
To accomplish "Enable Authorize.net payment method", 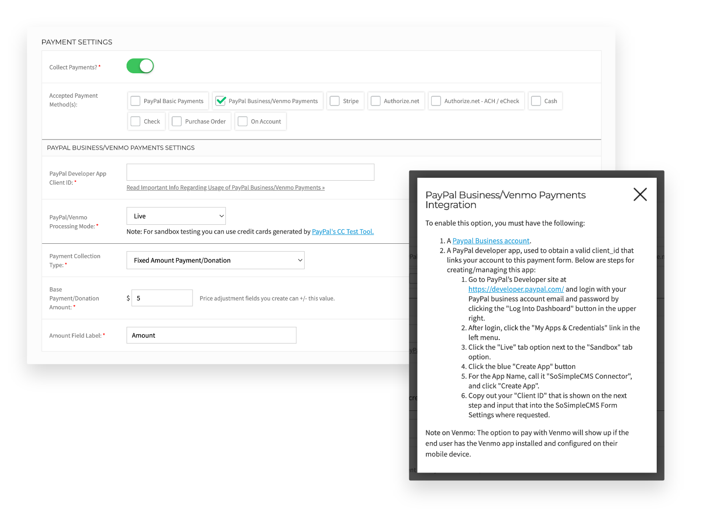I will point(376,101).
